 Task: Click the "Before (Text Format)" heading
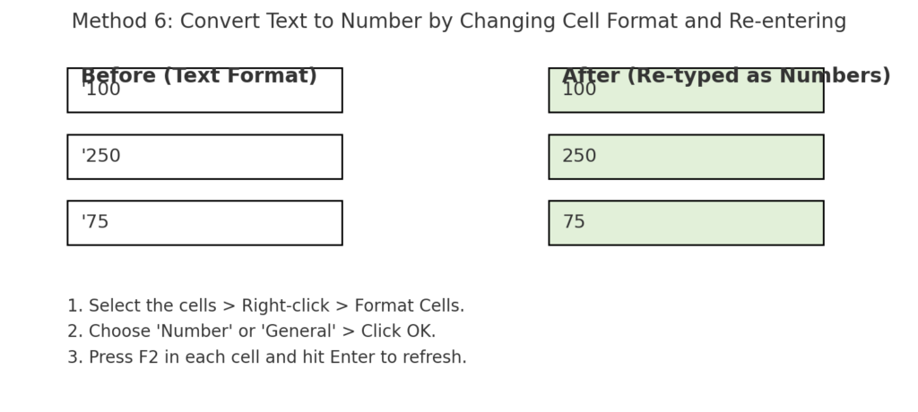pos(199,75)
